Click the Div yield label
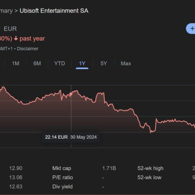 (x=62, y=187)
